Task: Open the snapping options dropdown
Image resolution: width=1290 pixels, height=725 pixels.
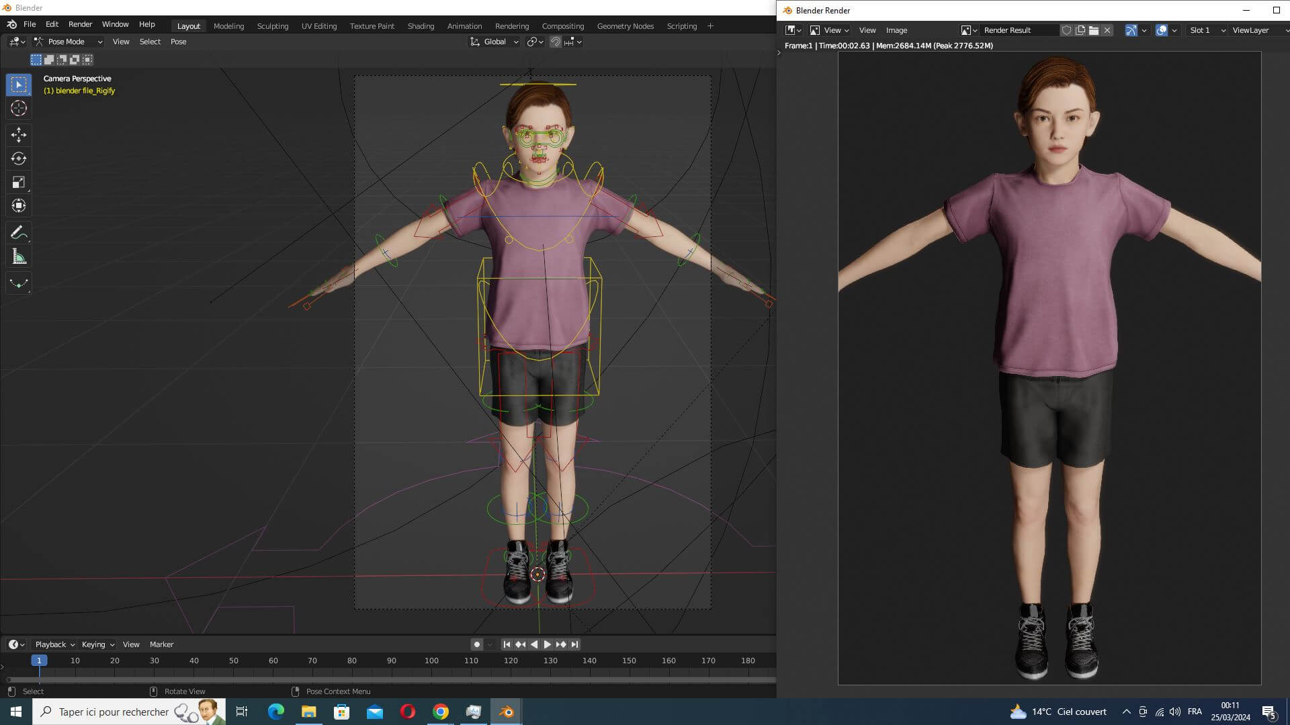Action: point(573,42)
